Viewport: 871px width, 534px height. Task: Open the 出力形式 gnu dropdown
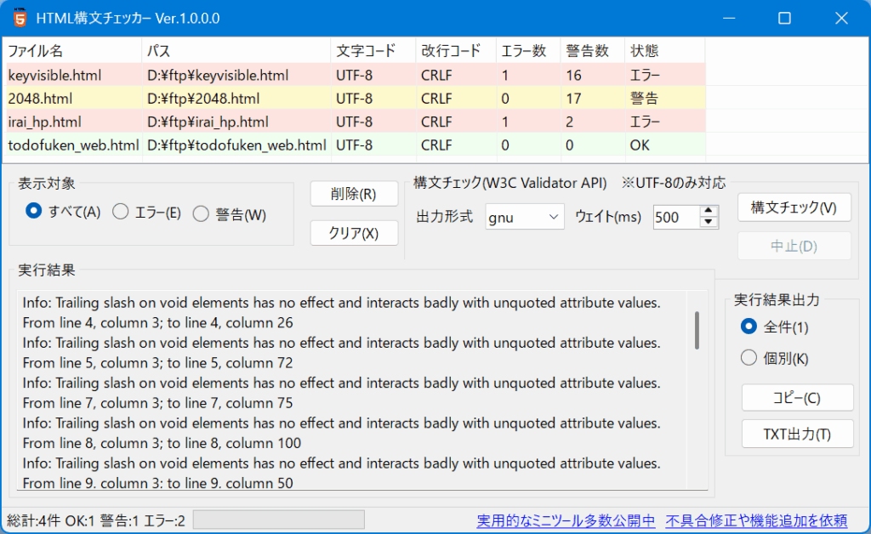click(x=525, y=217)
